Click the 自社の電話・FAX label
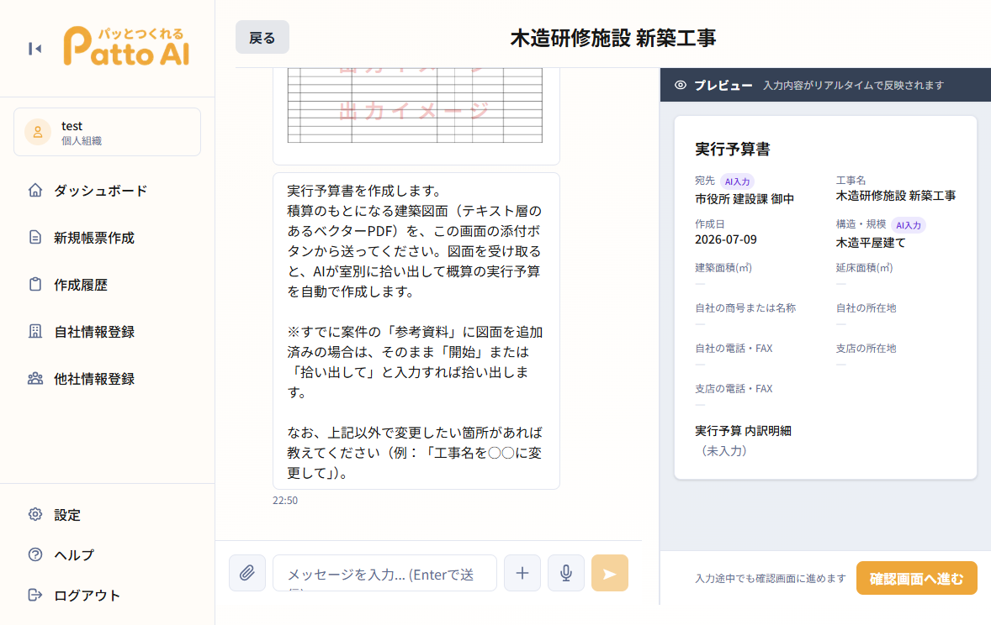 (x=734, y=349)
